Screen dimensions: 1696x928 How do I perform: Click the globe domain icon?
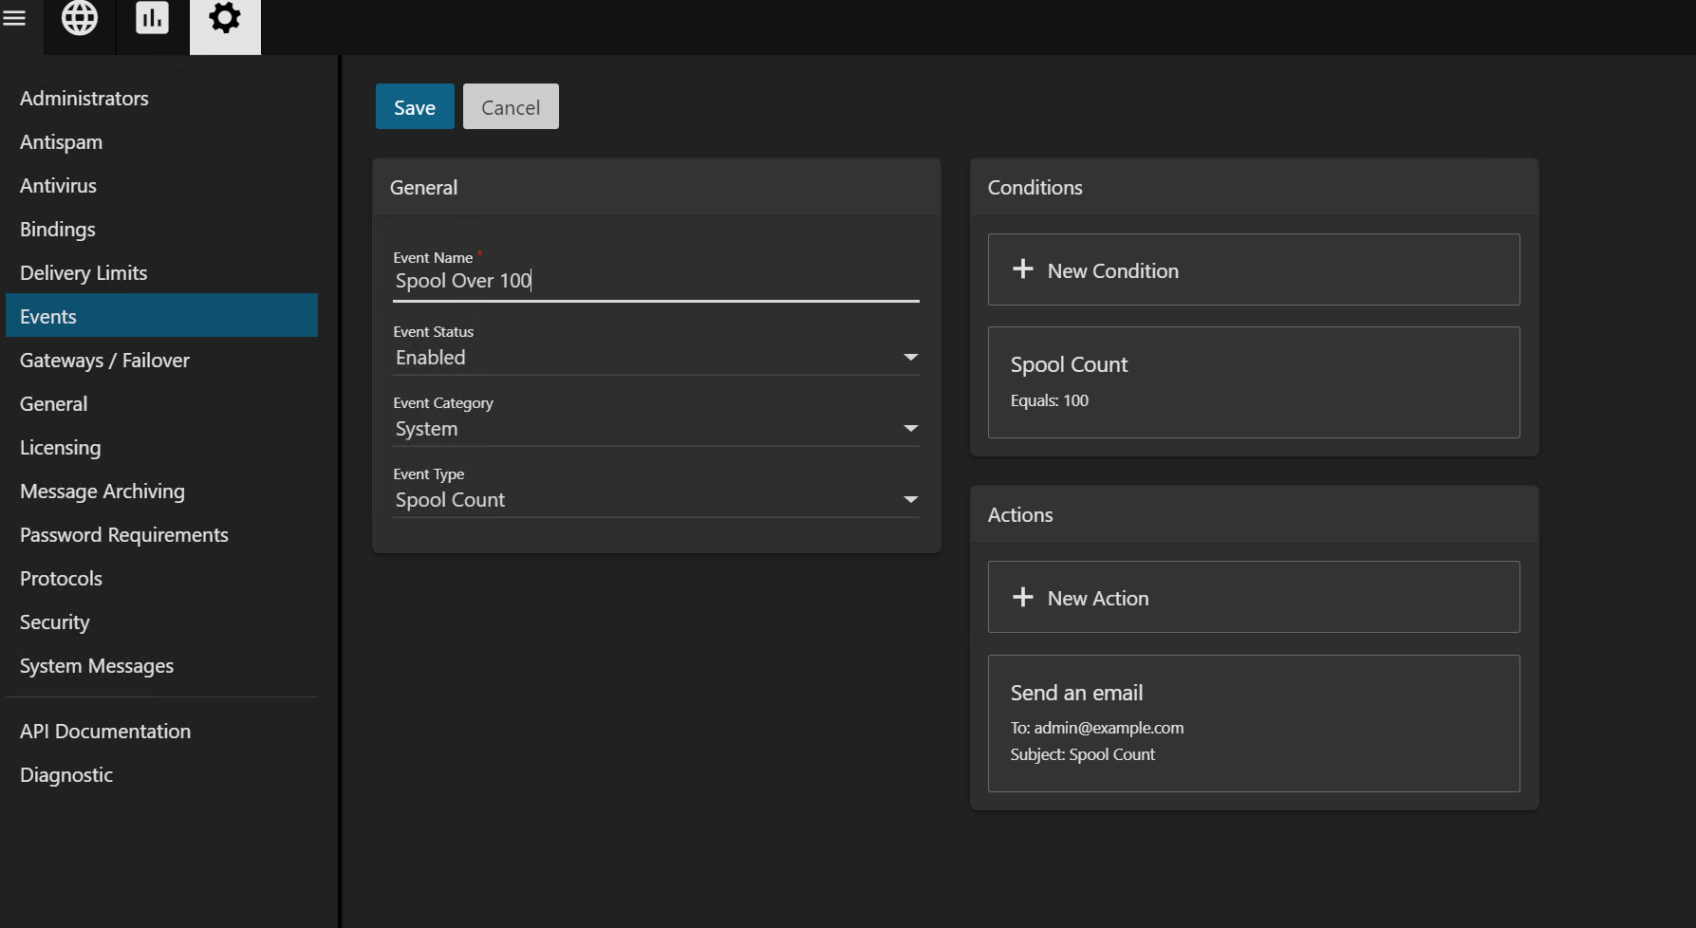[80, 18]
